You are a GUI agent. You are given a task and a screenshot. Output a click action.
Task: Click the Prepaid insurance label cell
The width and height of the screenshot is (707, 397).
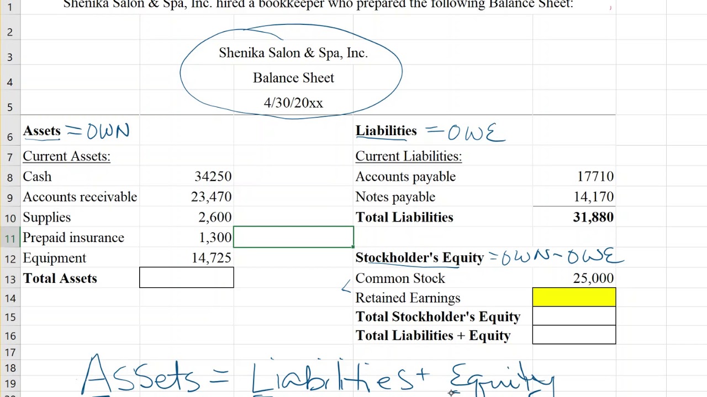click(80, 238)
